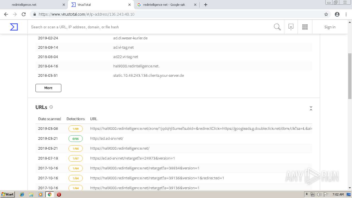Click the search magnifier icon
The height and width of the screenshot is (198, 352).
(277, 27)
